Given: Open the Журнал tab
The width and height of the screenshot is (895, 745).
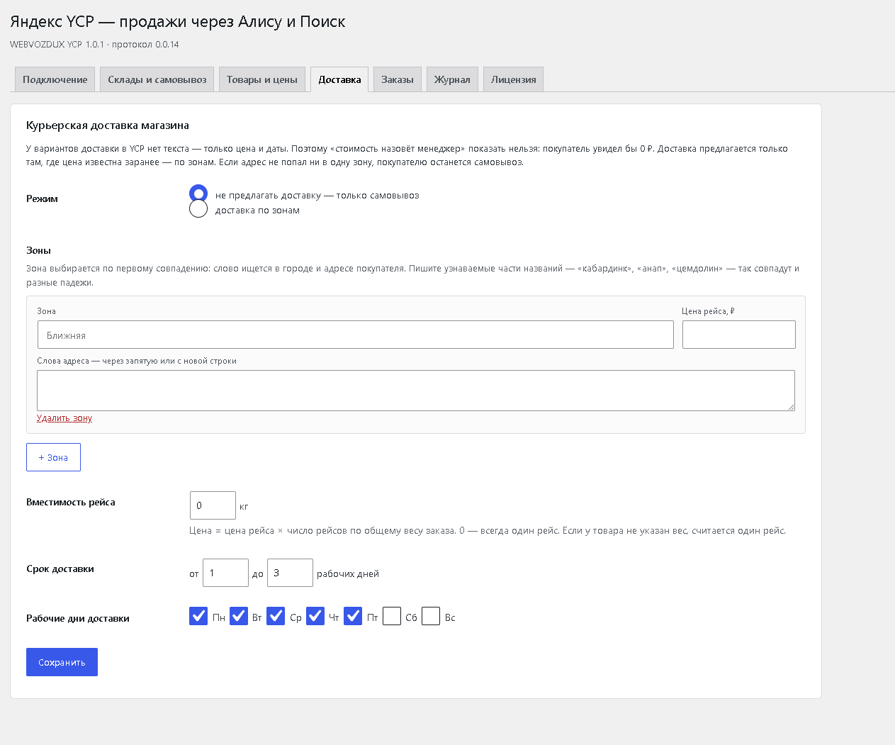Looking at the screenshot, I should (452, 79).
